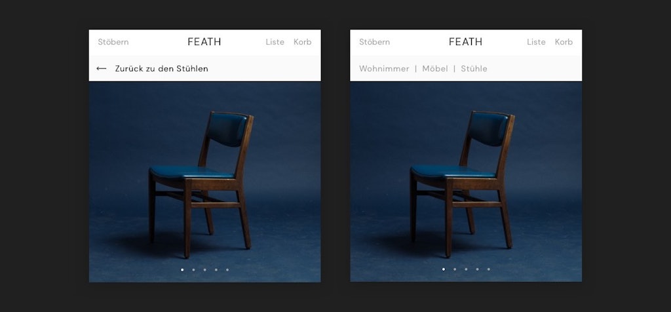Open Liste in the left mockup header
This screenshot has height=312, width=671.
pos(275,42)
